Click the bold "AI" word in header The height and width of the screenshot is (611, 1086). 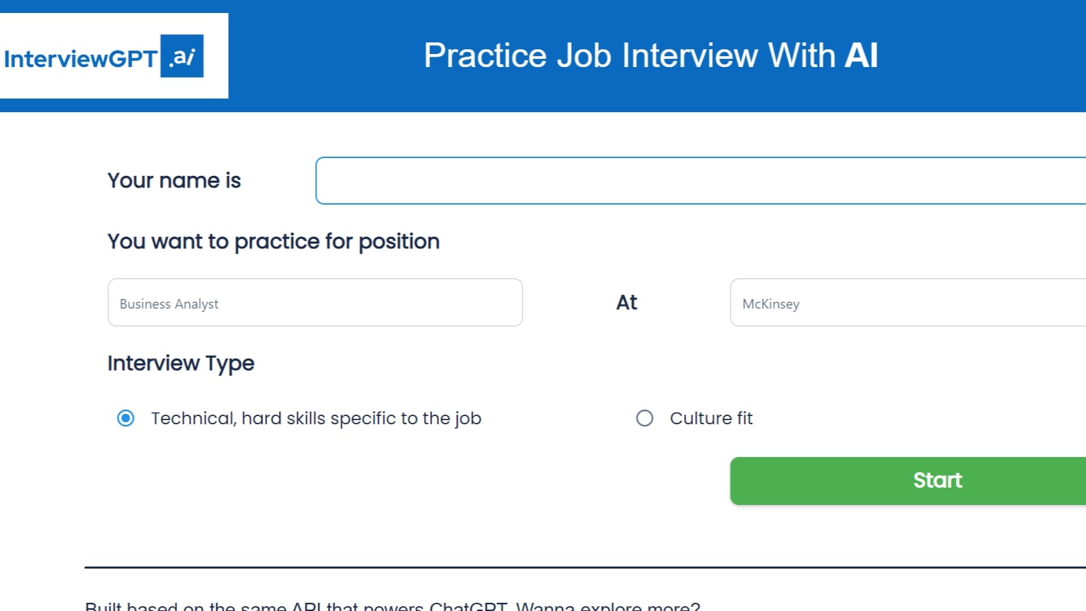(861, 55)
